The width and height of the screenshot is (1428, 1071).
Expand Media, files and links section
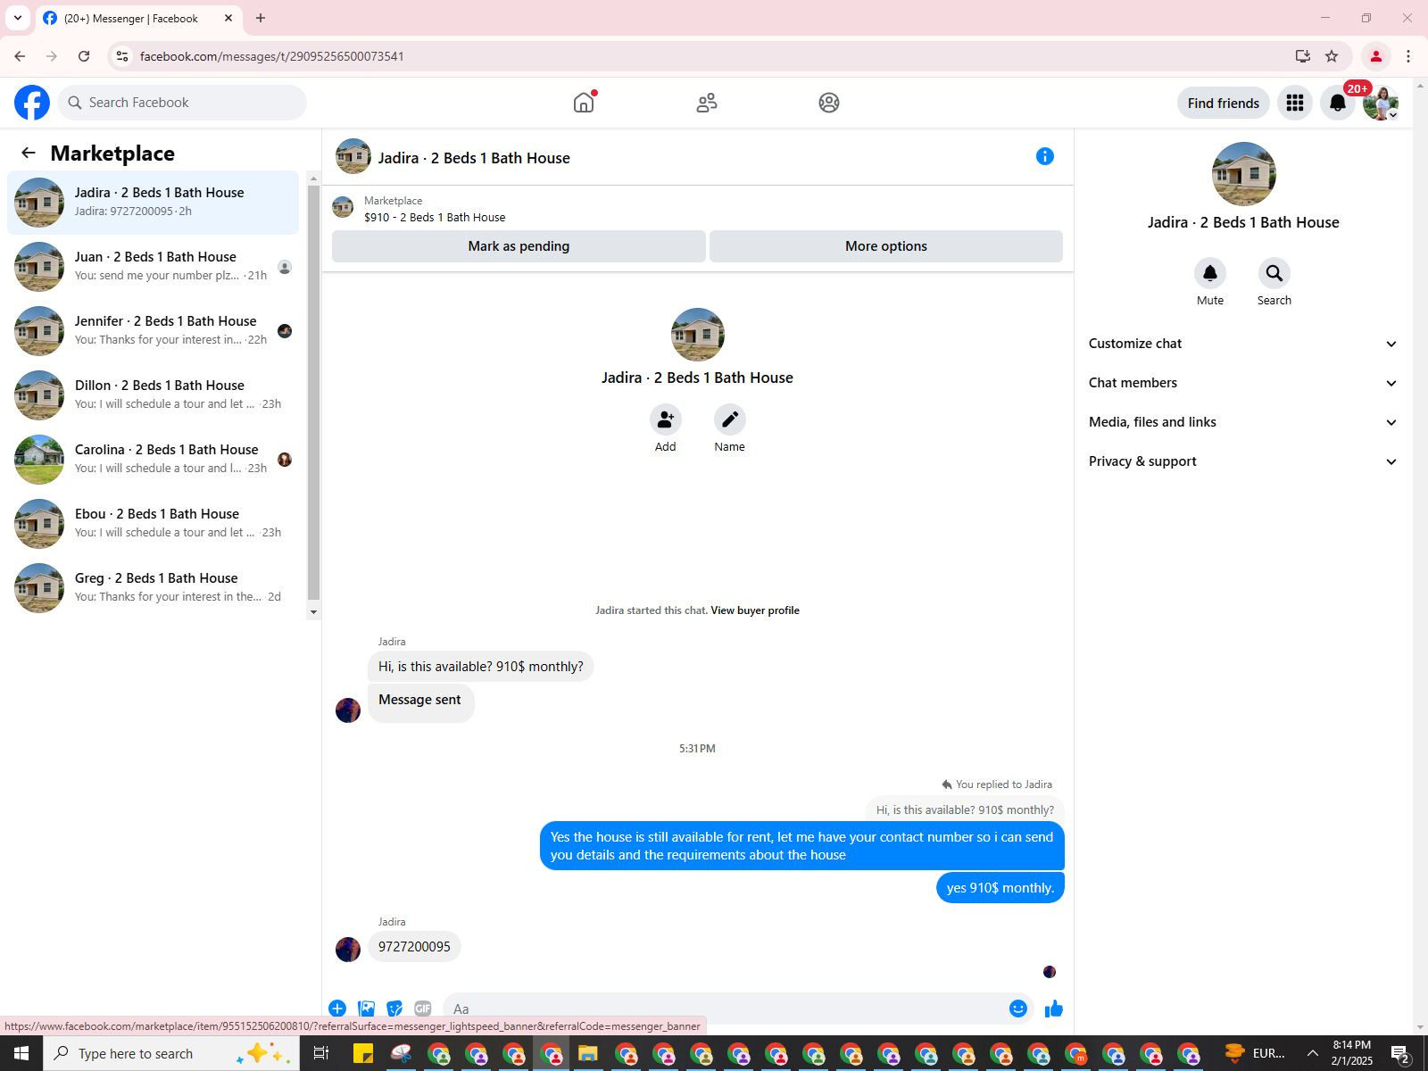point(1242,422)
